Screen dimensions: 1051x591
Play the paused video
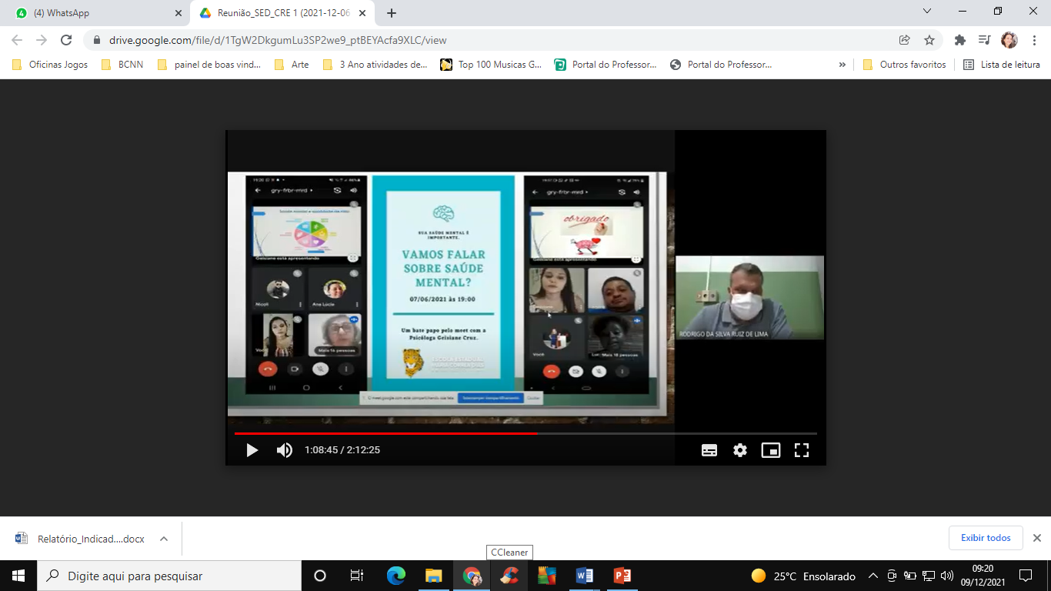click(252, 450)
